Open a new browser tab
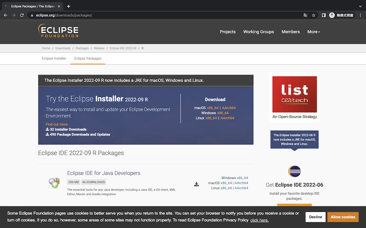The width and height of the screenshot is (366, 228). coord(68,6)
